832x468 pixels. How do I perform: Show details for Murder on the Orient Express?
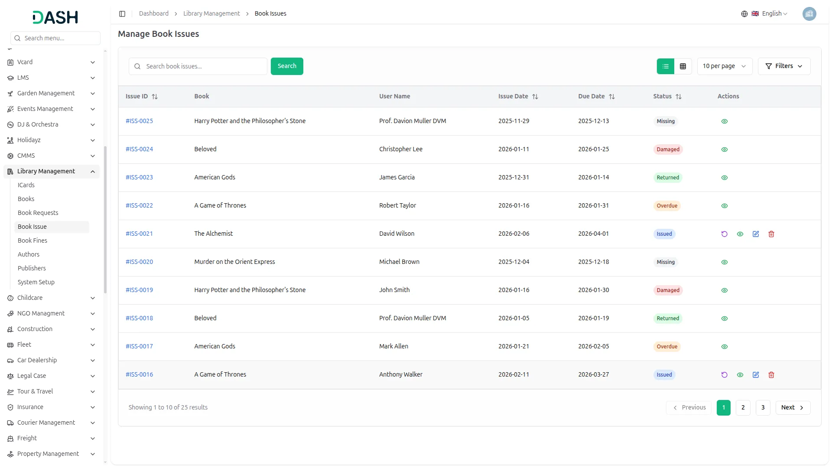[x=724, y=262]
